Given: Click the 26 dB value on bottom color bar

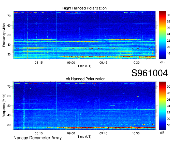Looking at the screenshot, I should (168, 100).
